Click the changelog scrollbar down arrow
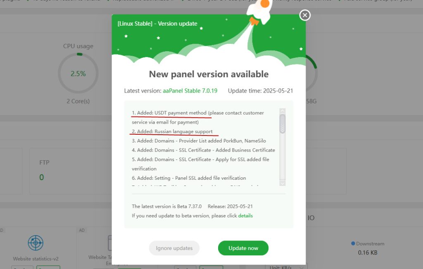Viewport: 423px width, 269px height. [283, 183]
